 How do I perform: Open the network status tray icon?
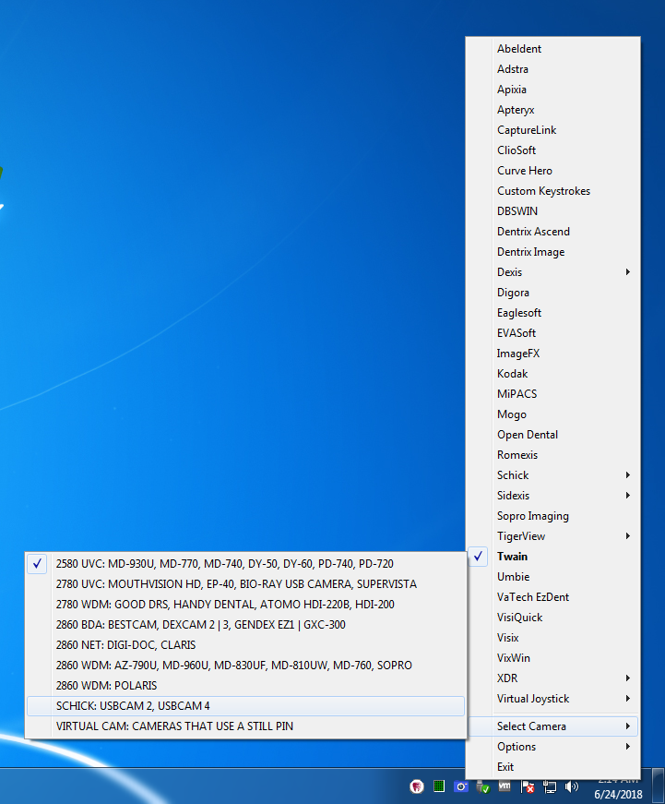(x=549, y=786)
